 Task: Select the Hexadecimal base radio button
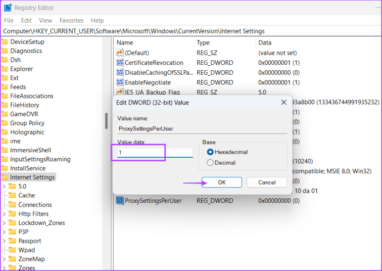210,152
